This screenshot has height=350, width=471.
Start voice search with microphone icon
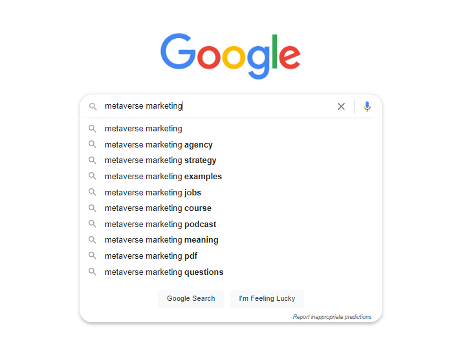tap(367, 106)
